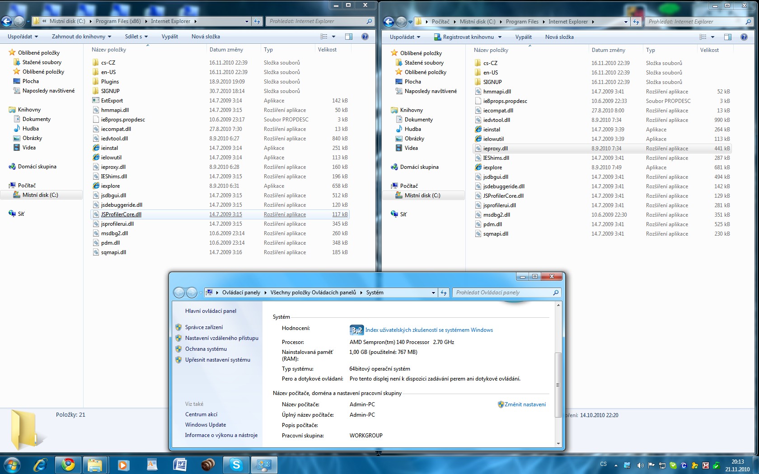The image size is (759, 474).
Task: Open the Windows Experience Index link
Action: coord(429,330)
